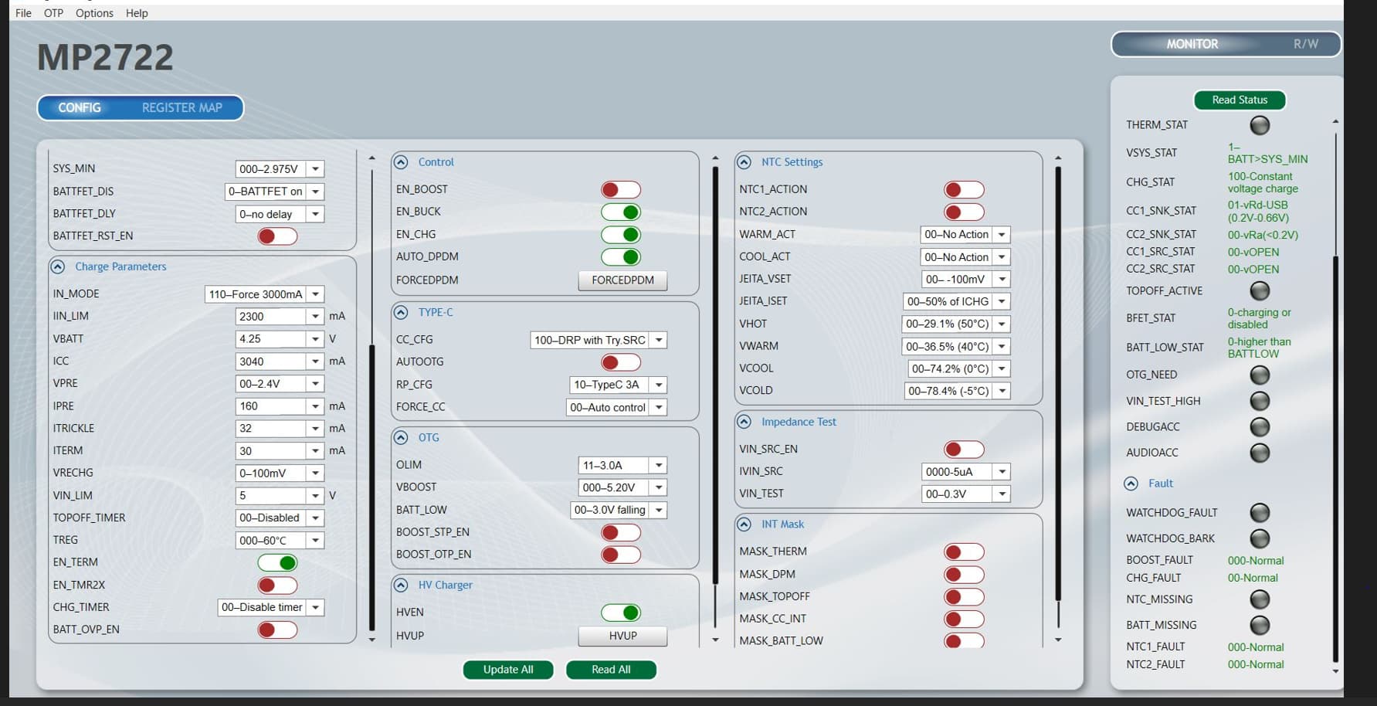This screenshot has height=706, width=1377.
Task: Click the WATCHDOG_FAULT indicator LED
Action: pos(1260,512)
